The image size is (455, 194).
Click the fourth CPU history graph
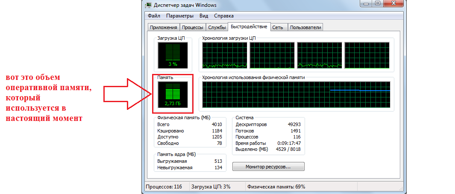coord(367,55)
